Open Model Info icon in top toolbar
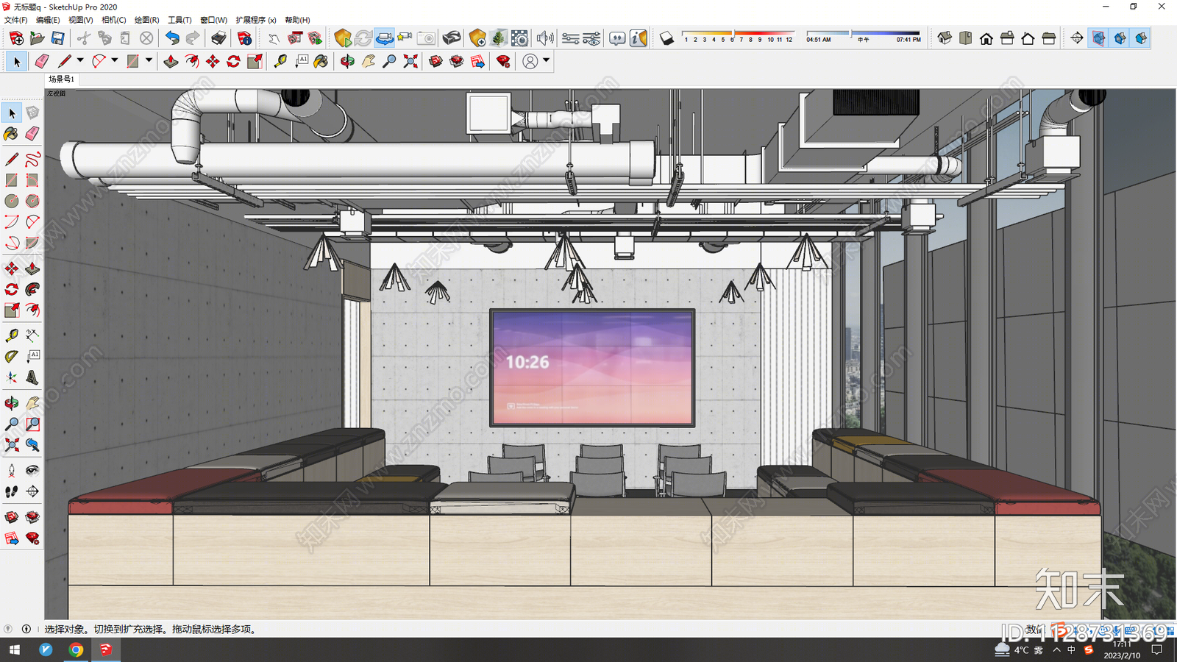Image resolution: width=1177 pixels, height=662 pixels. click(245, 38)
